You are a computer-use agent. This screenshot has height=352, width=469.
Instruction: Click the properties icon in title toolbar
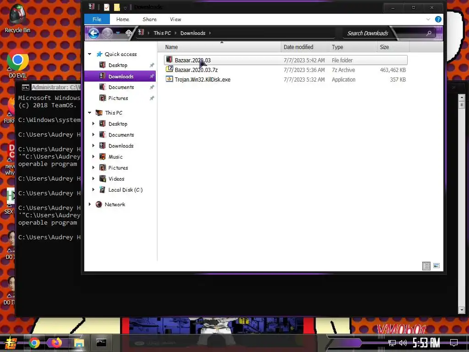tap(106, 7)
